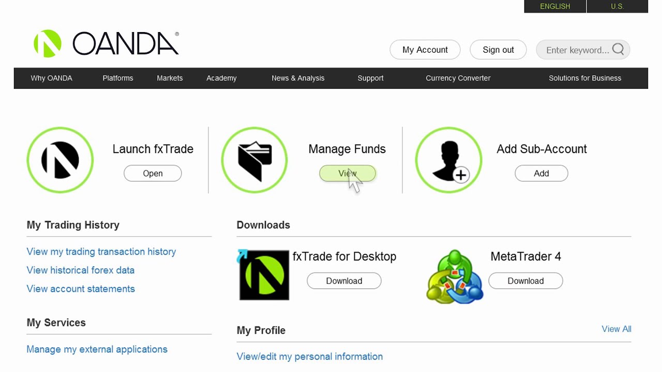Screen dimensions: 662x372
Task: Select the U.S. region option
Action: 618,6
